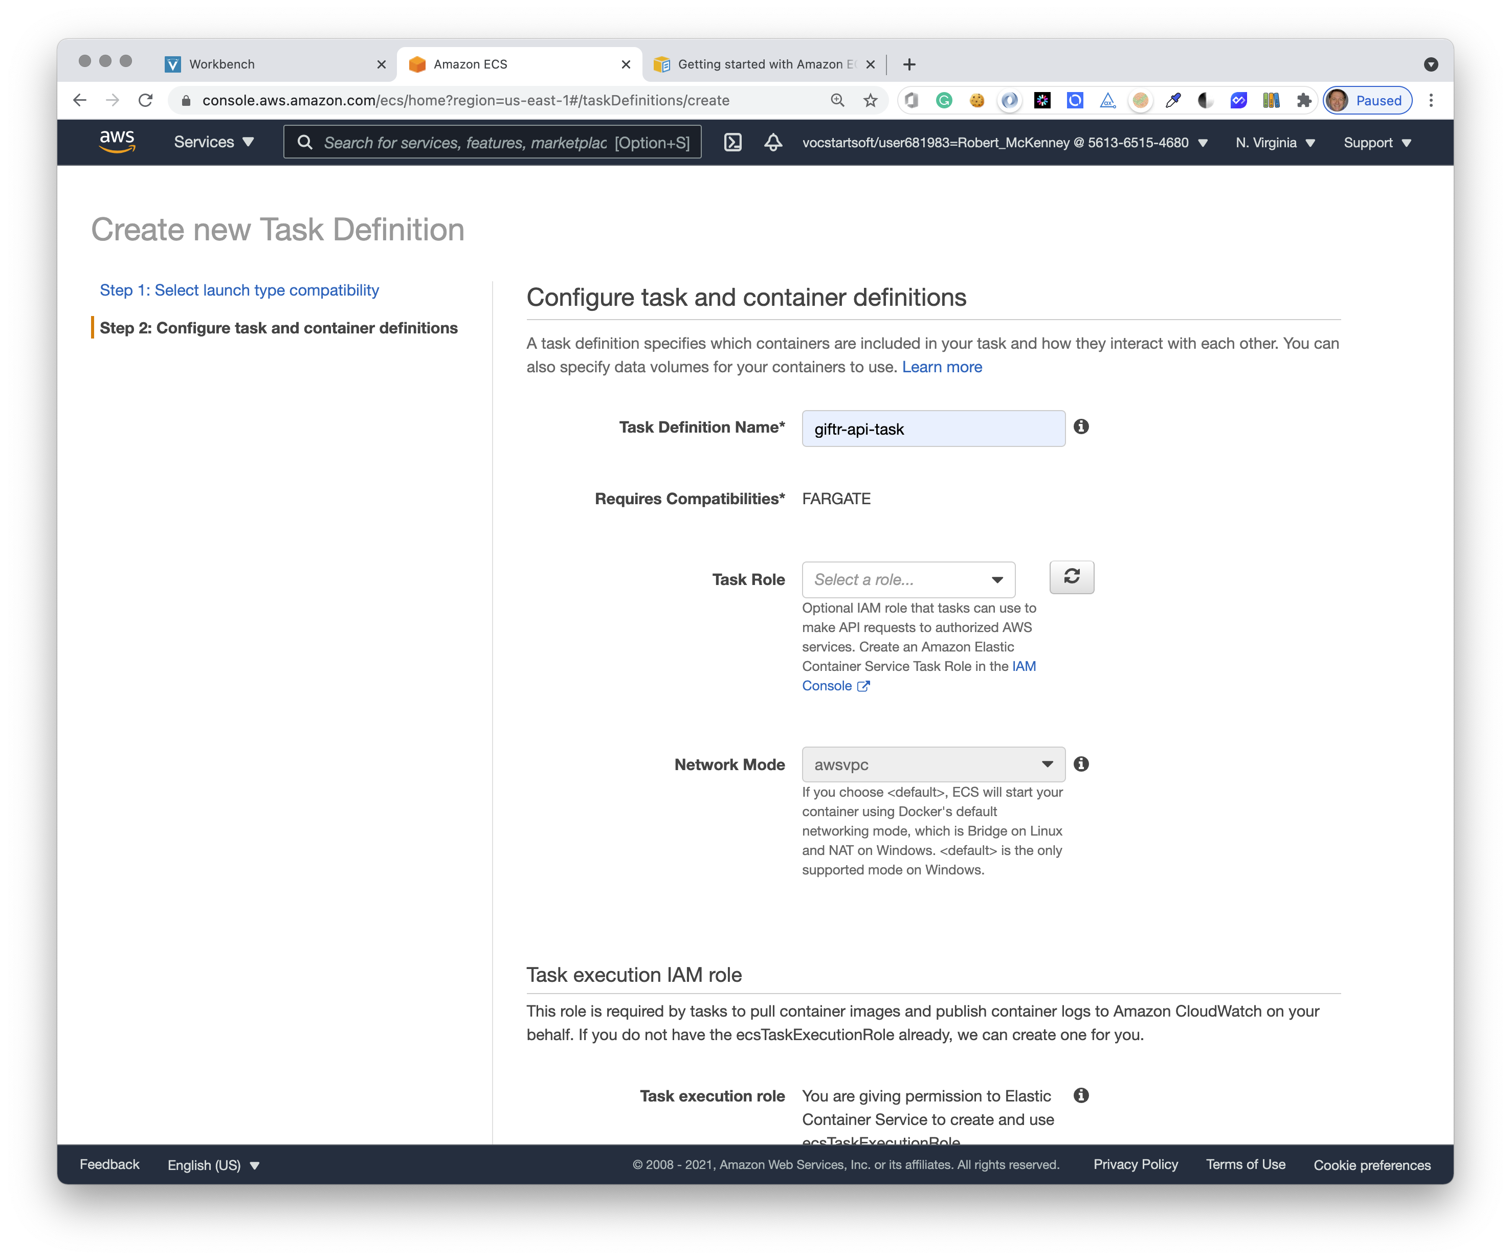Click the AWS services search box
1511x1260 pixels.
492,142
